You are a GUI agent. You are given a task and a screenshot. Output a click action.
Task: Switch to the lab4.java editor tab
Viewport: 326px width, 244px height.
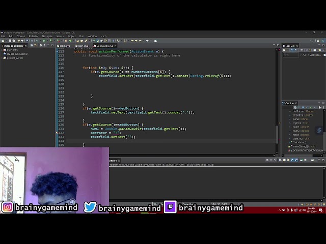pos(82,46)
